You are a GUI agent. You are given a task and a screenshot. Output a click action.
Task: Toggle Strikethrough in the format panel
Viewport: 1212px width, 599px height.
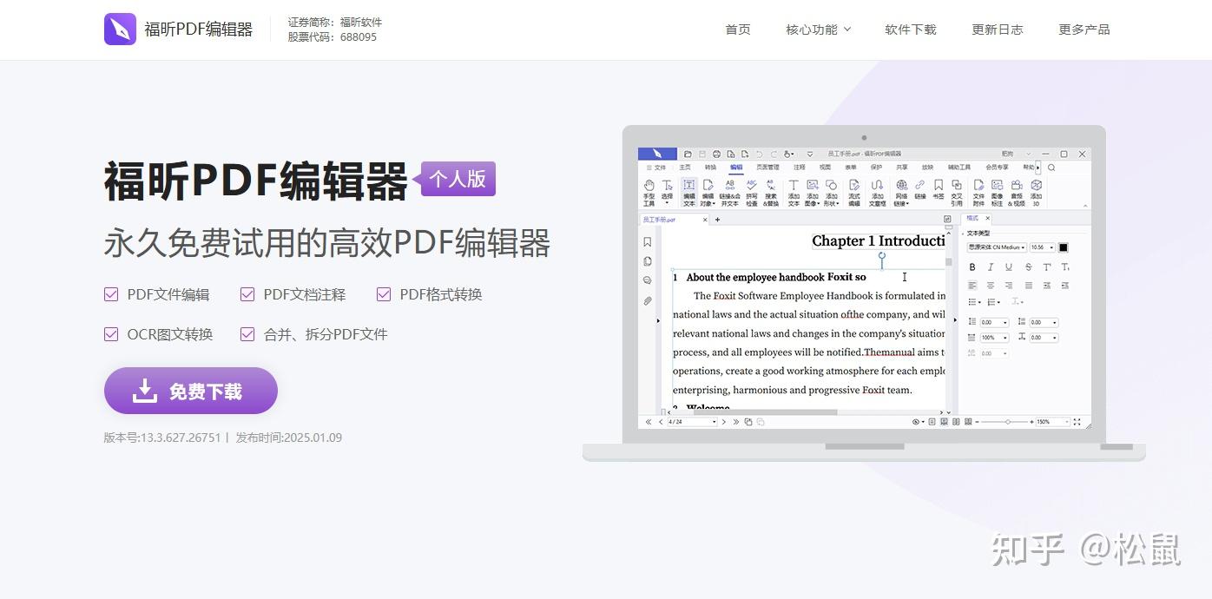tap(1029, 267)
